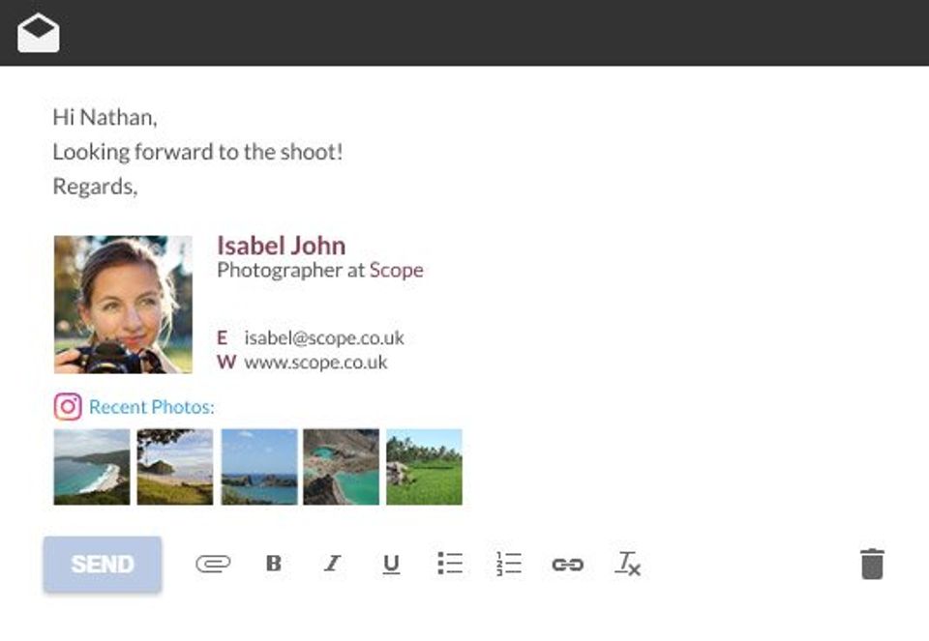Screen dimensions: 929x641
Task: Click the 'Looking forward to the shoot!' line
Action: [197, 152]
